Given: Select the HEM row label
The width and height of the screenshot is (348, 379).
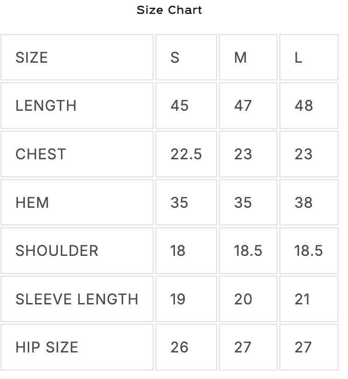Looking at the screenshot, I should (x=32, y=202).
